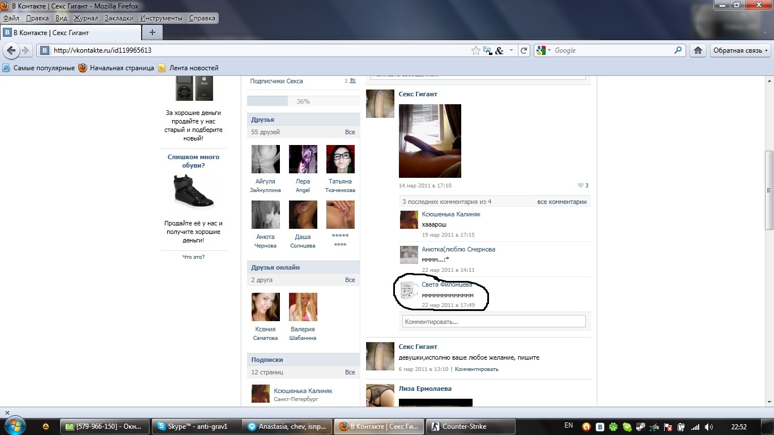Open the Правка menu

[x=37, y=18]
